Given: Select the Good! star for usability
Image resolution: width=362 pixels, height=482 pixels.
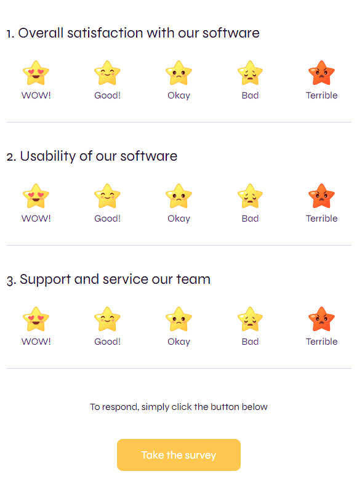Looking at the screenshot, I should pos(107,196).
